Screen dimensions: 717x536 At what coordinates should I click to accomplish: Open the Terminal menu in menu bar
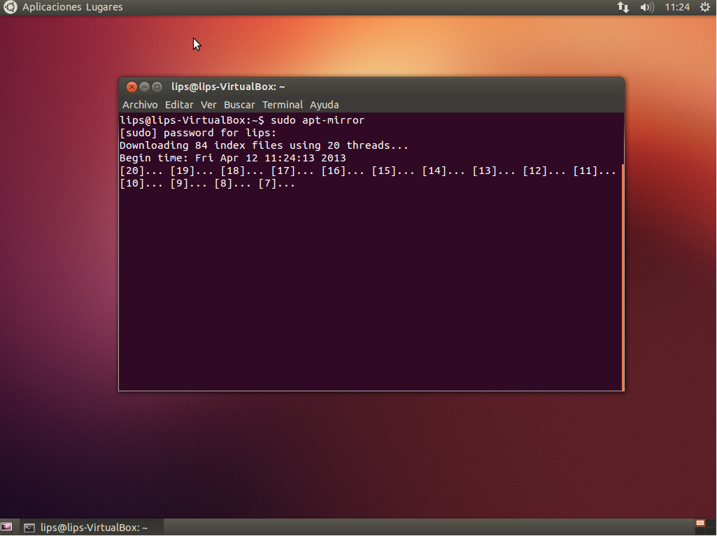[283, 105]
